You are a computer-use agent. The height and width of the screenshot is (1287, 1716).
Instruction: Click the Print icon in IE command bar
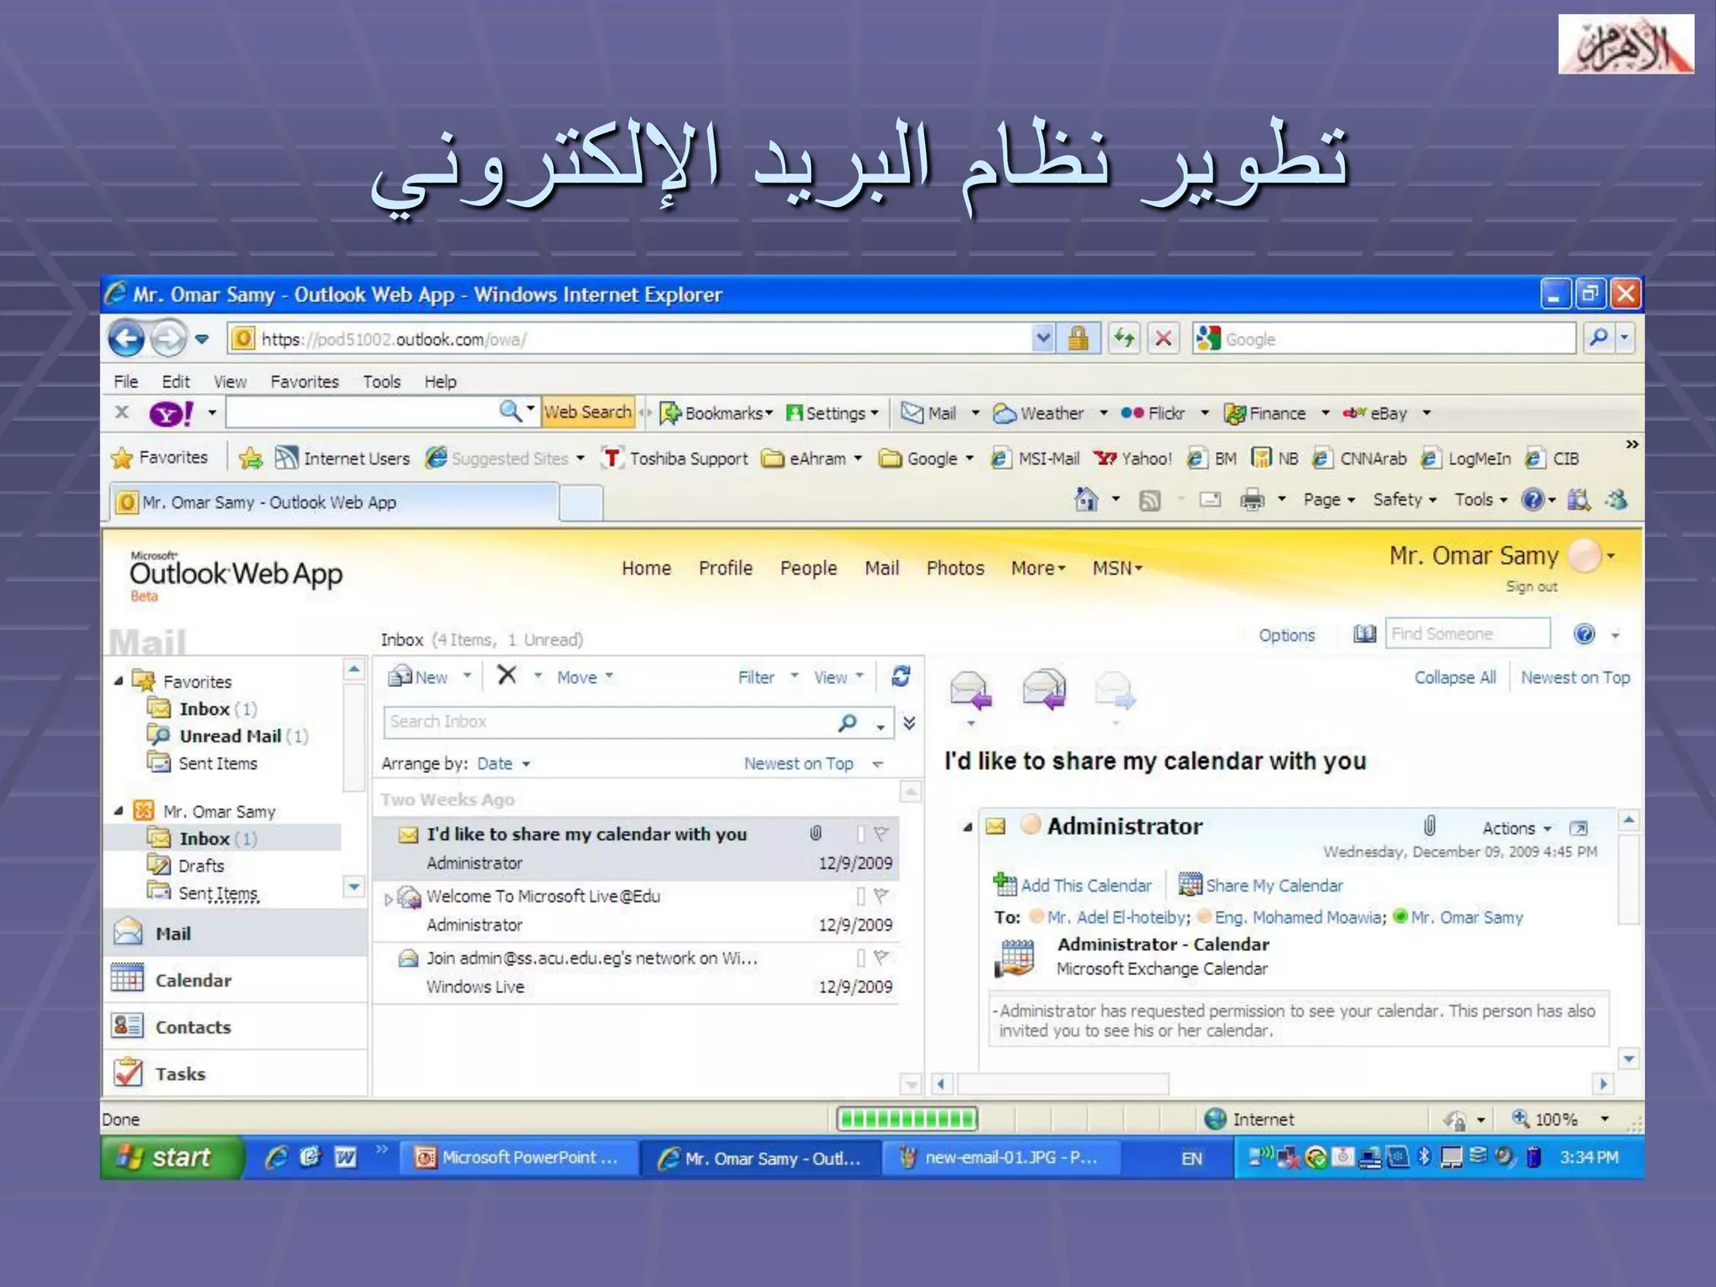(x=1252, y=500)
